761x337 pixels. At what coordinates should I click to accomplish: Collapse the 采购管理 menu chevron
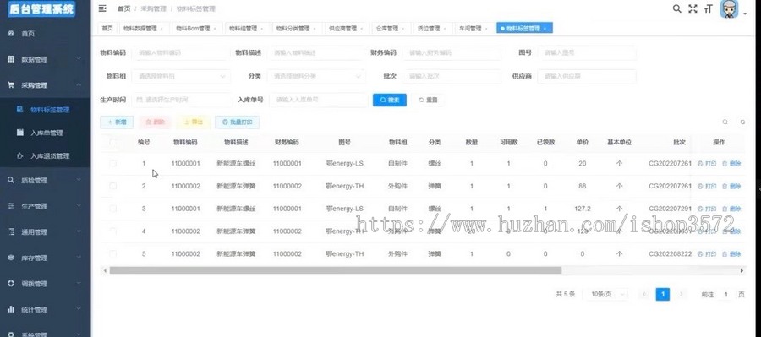pyautogui.click(x=79, y=84)
